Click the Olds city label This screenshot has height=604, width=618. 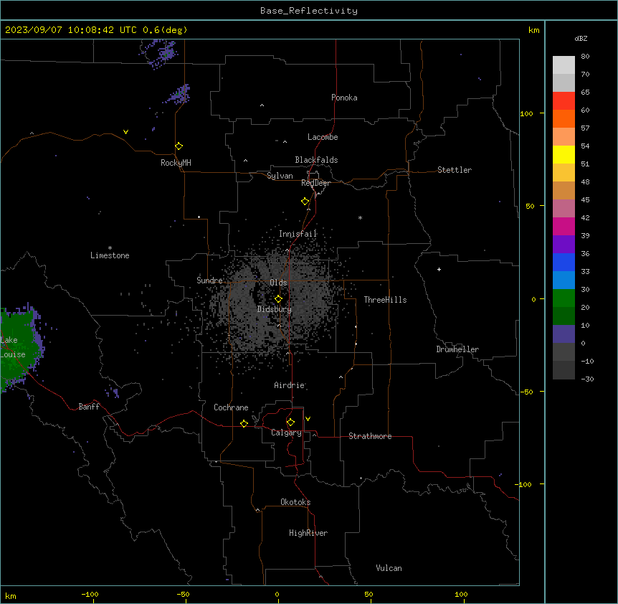tap(278, 283)
